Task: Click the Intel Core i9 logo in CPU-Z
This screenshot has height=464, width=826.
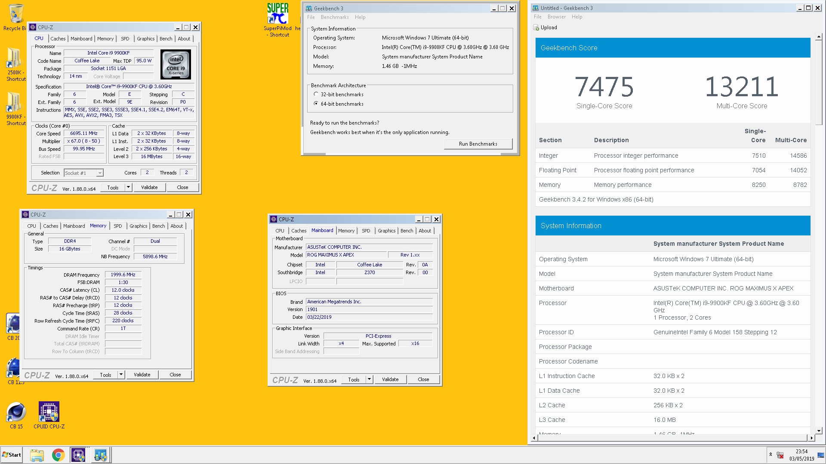Action: 176,64
